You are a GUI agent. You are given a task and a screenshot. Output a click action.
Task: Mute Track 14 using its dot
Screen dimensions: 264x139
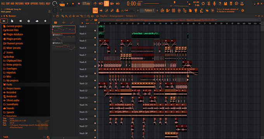pos(95,109)
